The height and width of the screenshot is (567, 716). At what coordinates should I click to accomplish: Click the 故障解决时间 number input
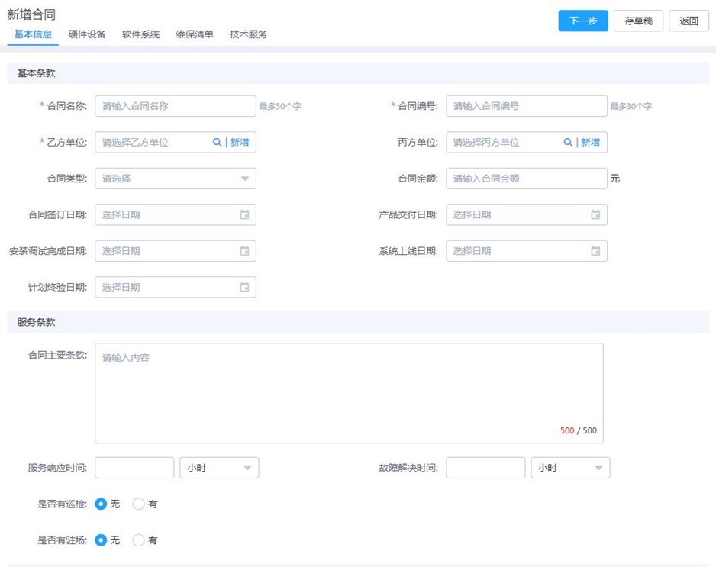(485, 468)
